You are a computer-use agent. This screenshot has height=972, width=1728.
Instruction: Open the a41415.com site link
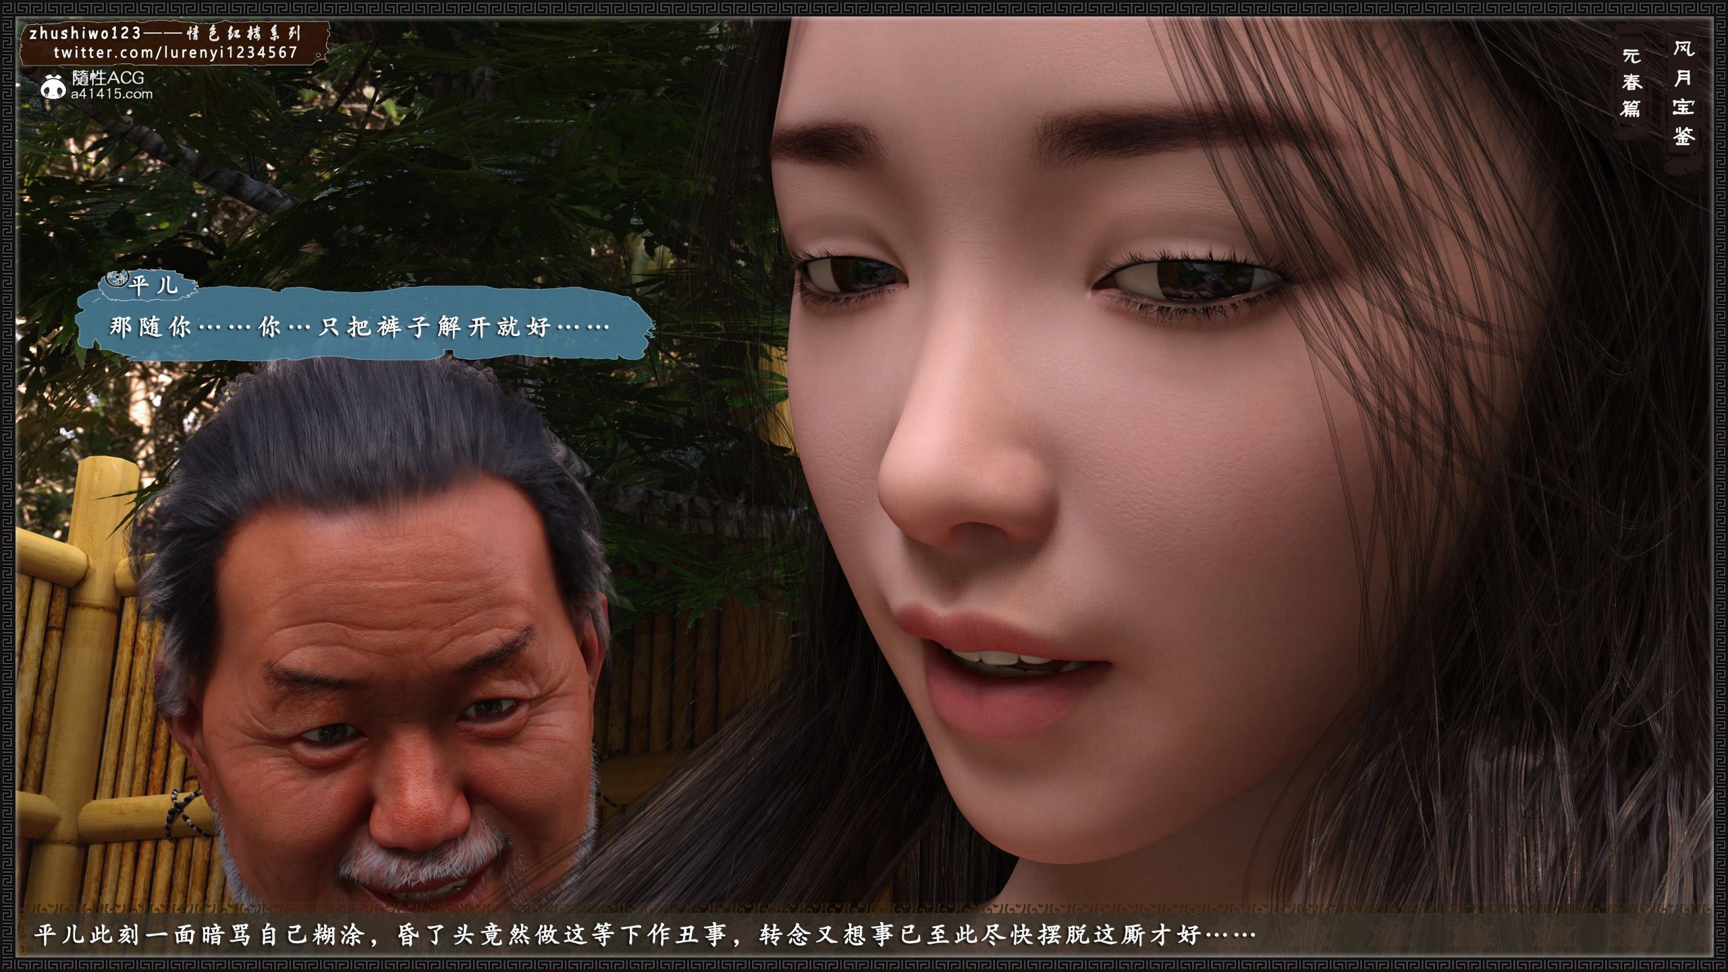[112, 95]
